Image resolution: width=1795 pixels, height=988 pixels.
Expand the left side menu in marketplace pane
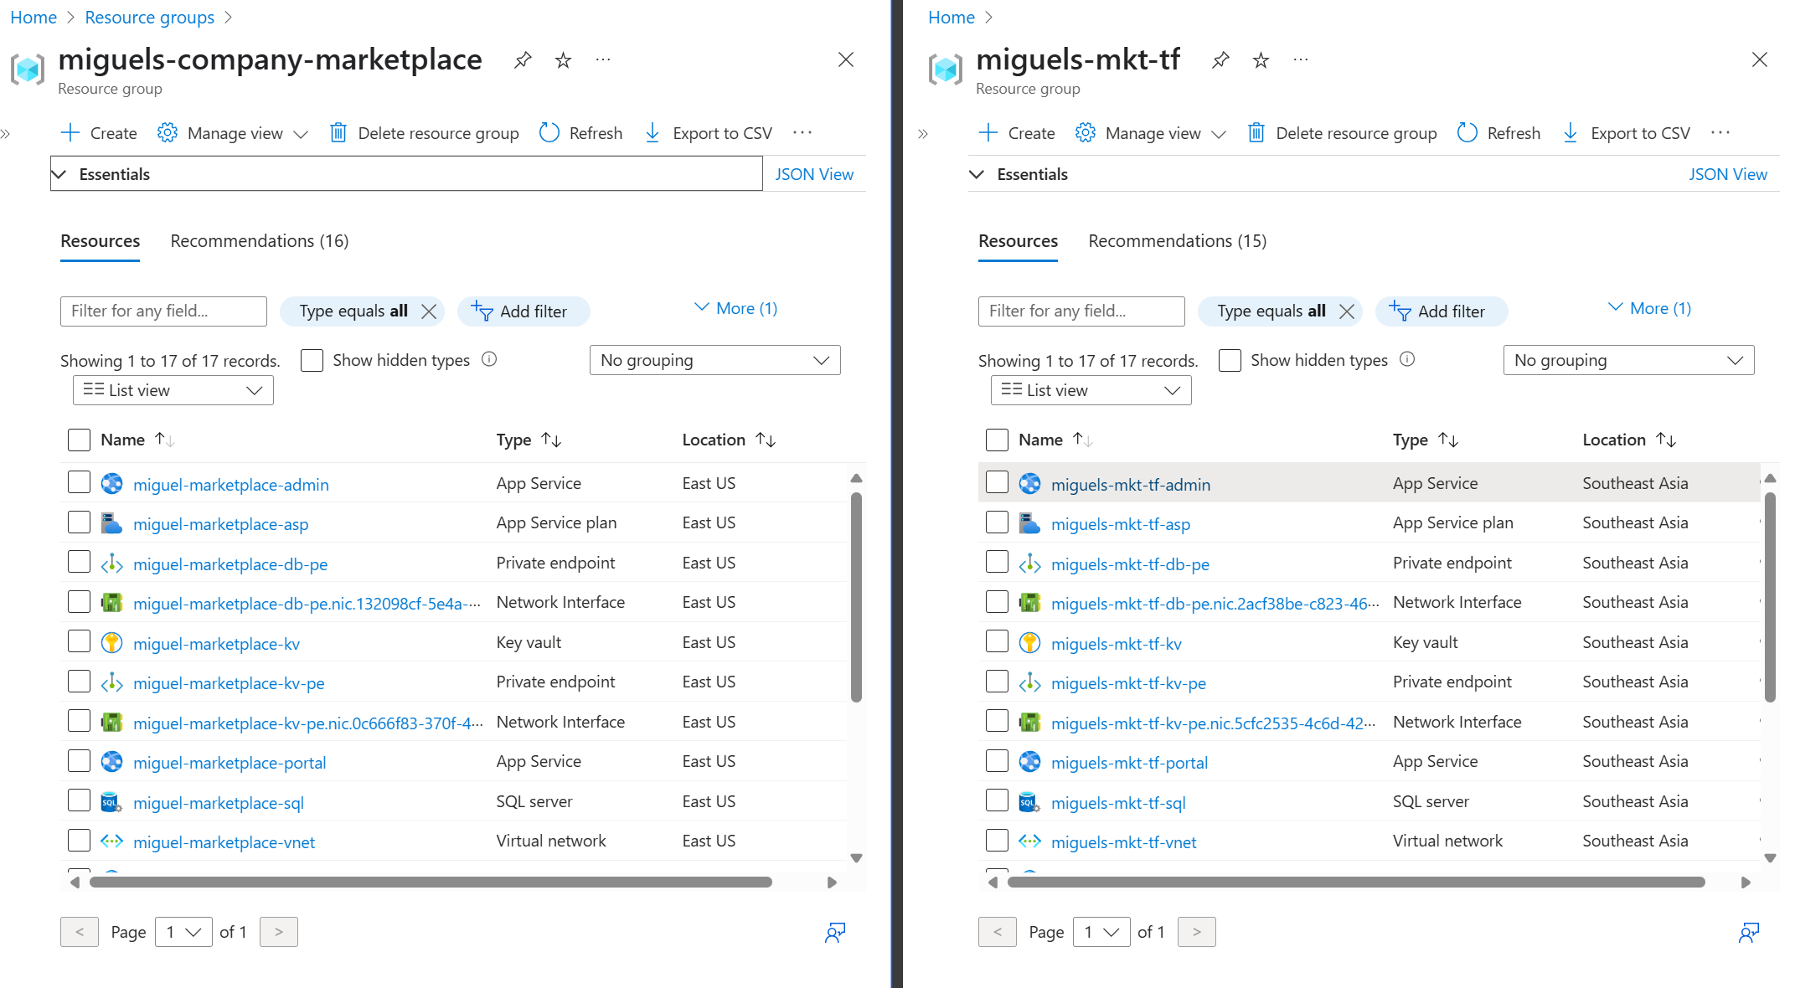tap(6, 134)
